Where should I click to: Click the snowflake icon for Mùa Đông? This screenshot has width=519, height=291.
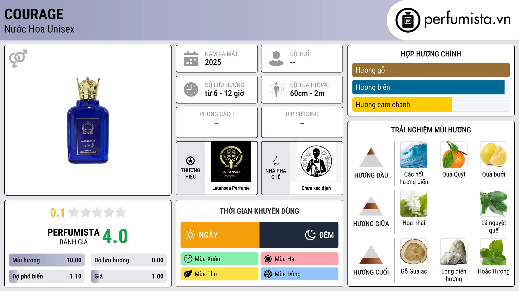coord(268,274)
